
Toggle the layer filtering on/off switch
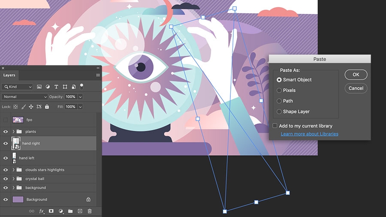[81, 87]
